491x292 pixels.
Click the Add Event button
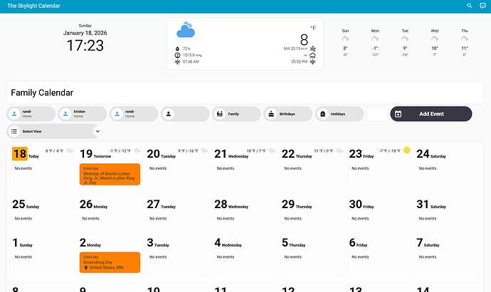[431, 114]
